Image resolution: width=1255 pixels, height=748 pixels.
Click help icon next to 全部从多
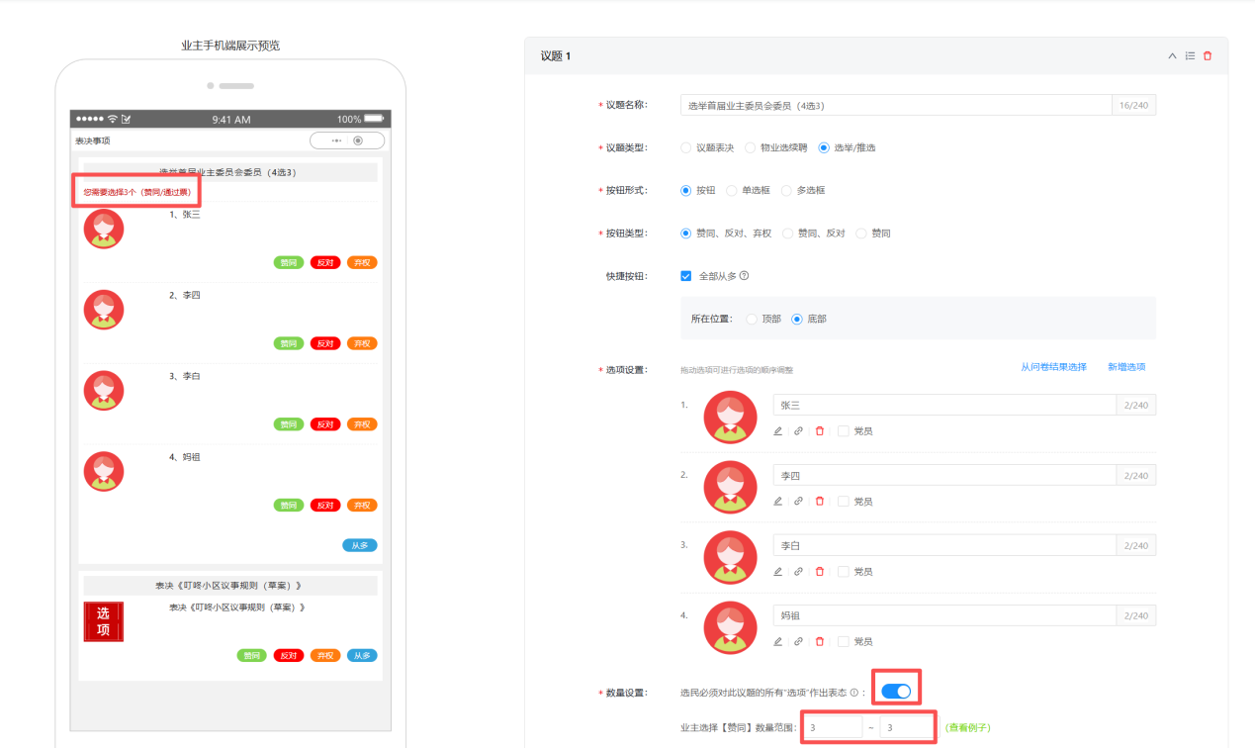click(x=744, y=276)
